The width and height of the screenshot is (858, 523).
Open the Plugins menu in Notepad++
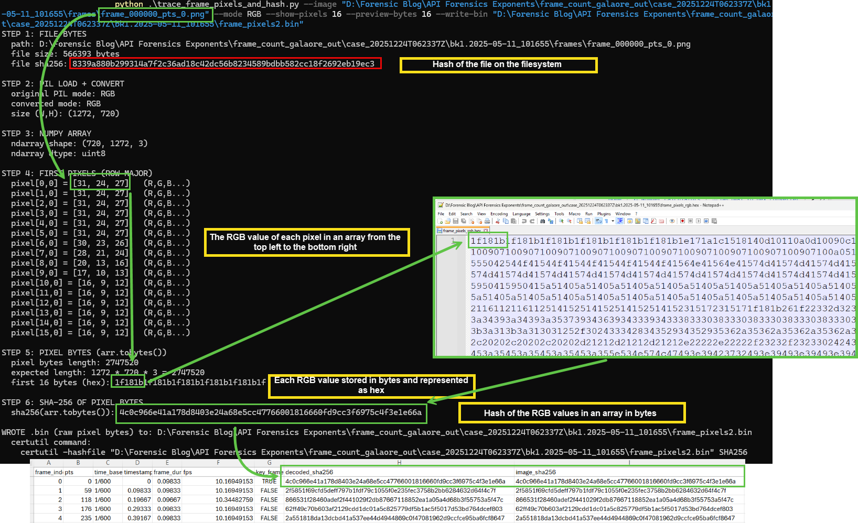(604, 214)
